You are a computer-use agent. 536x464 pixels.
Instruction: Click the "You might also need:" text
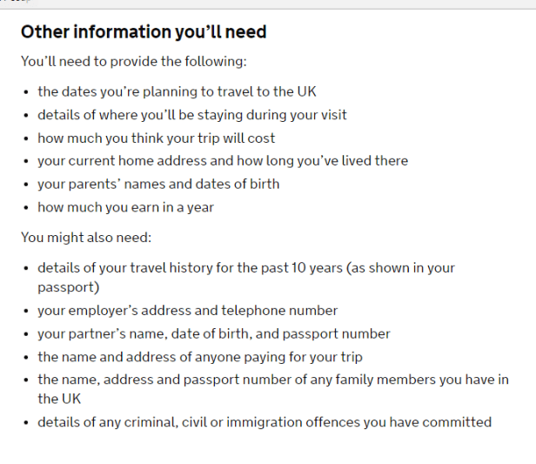click(85, 237)
